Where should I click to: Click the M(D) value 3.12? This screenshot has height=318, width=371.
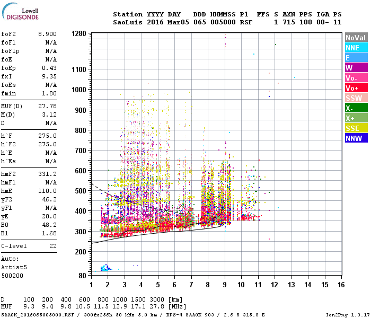tap(49, 115)
